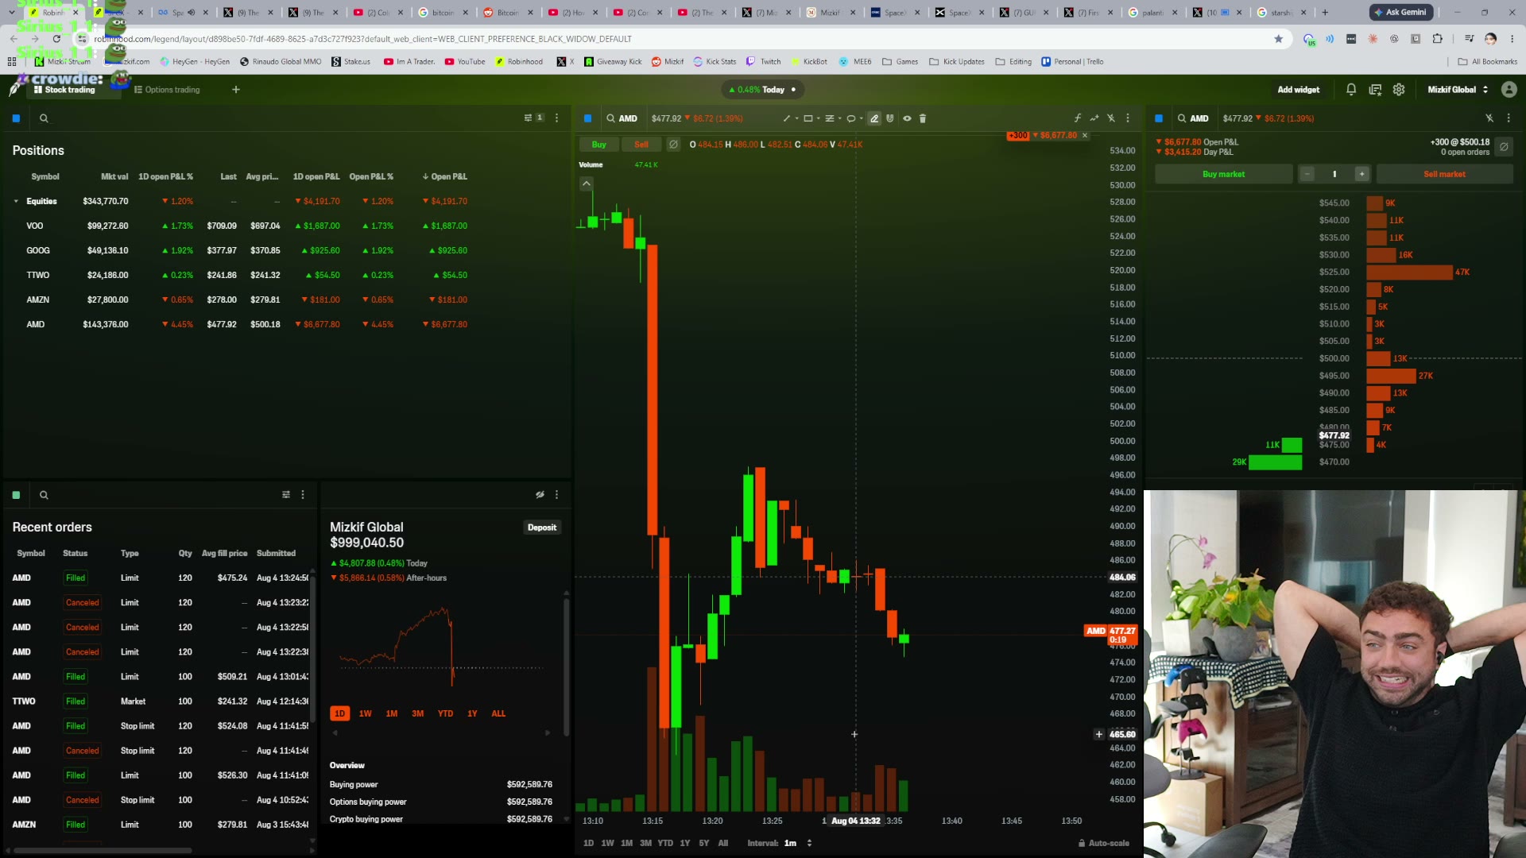
Task: Select the 1W range in account chart
Action: (366, 713)
